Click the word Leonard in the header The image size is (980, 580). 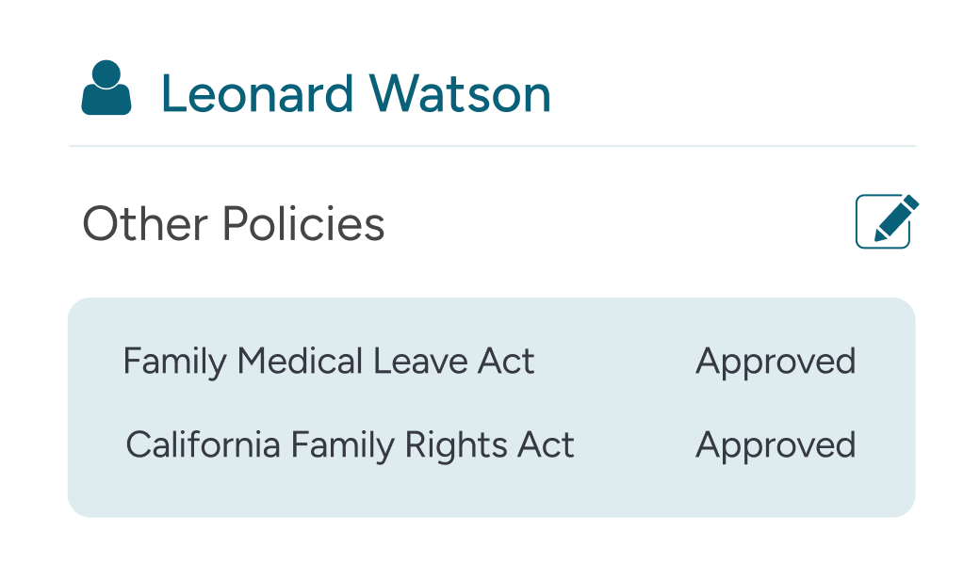tap(257, 93)
